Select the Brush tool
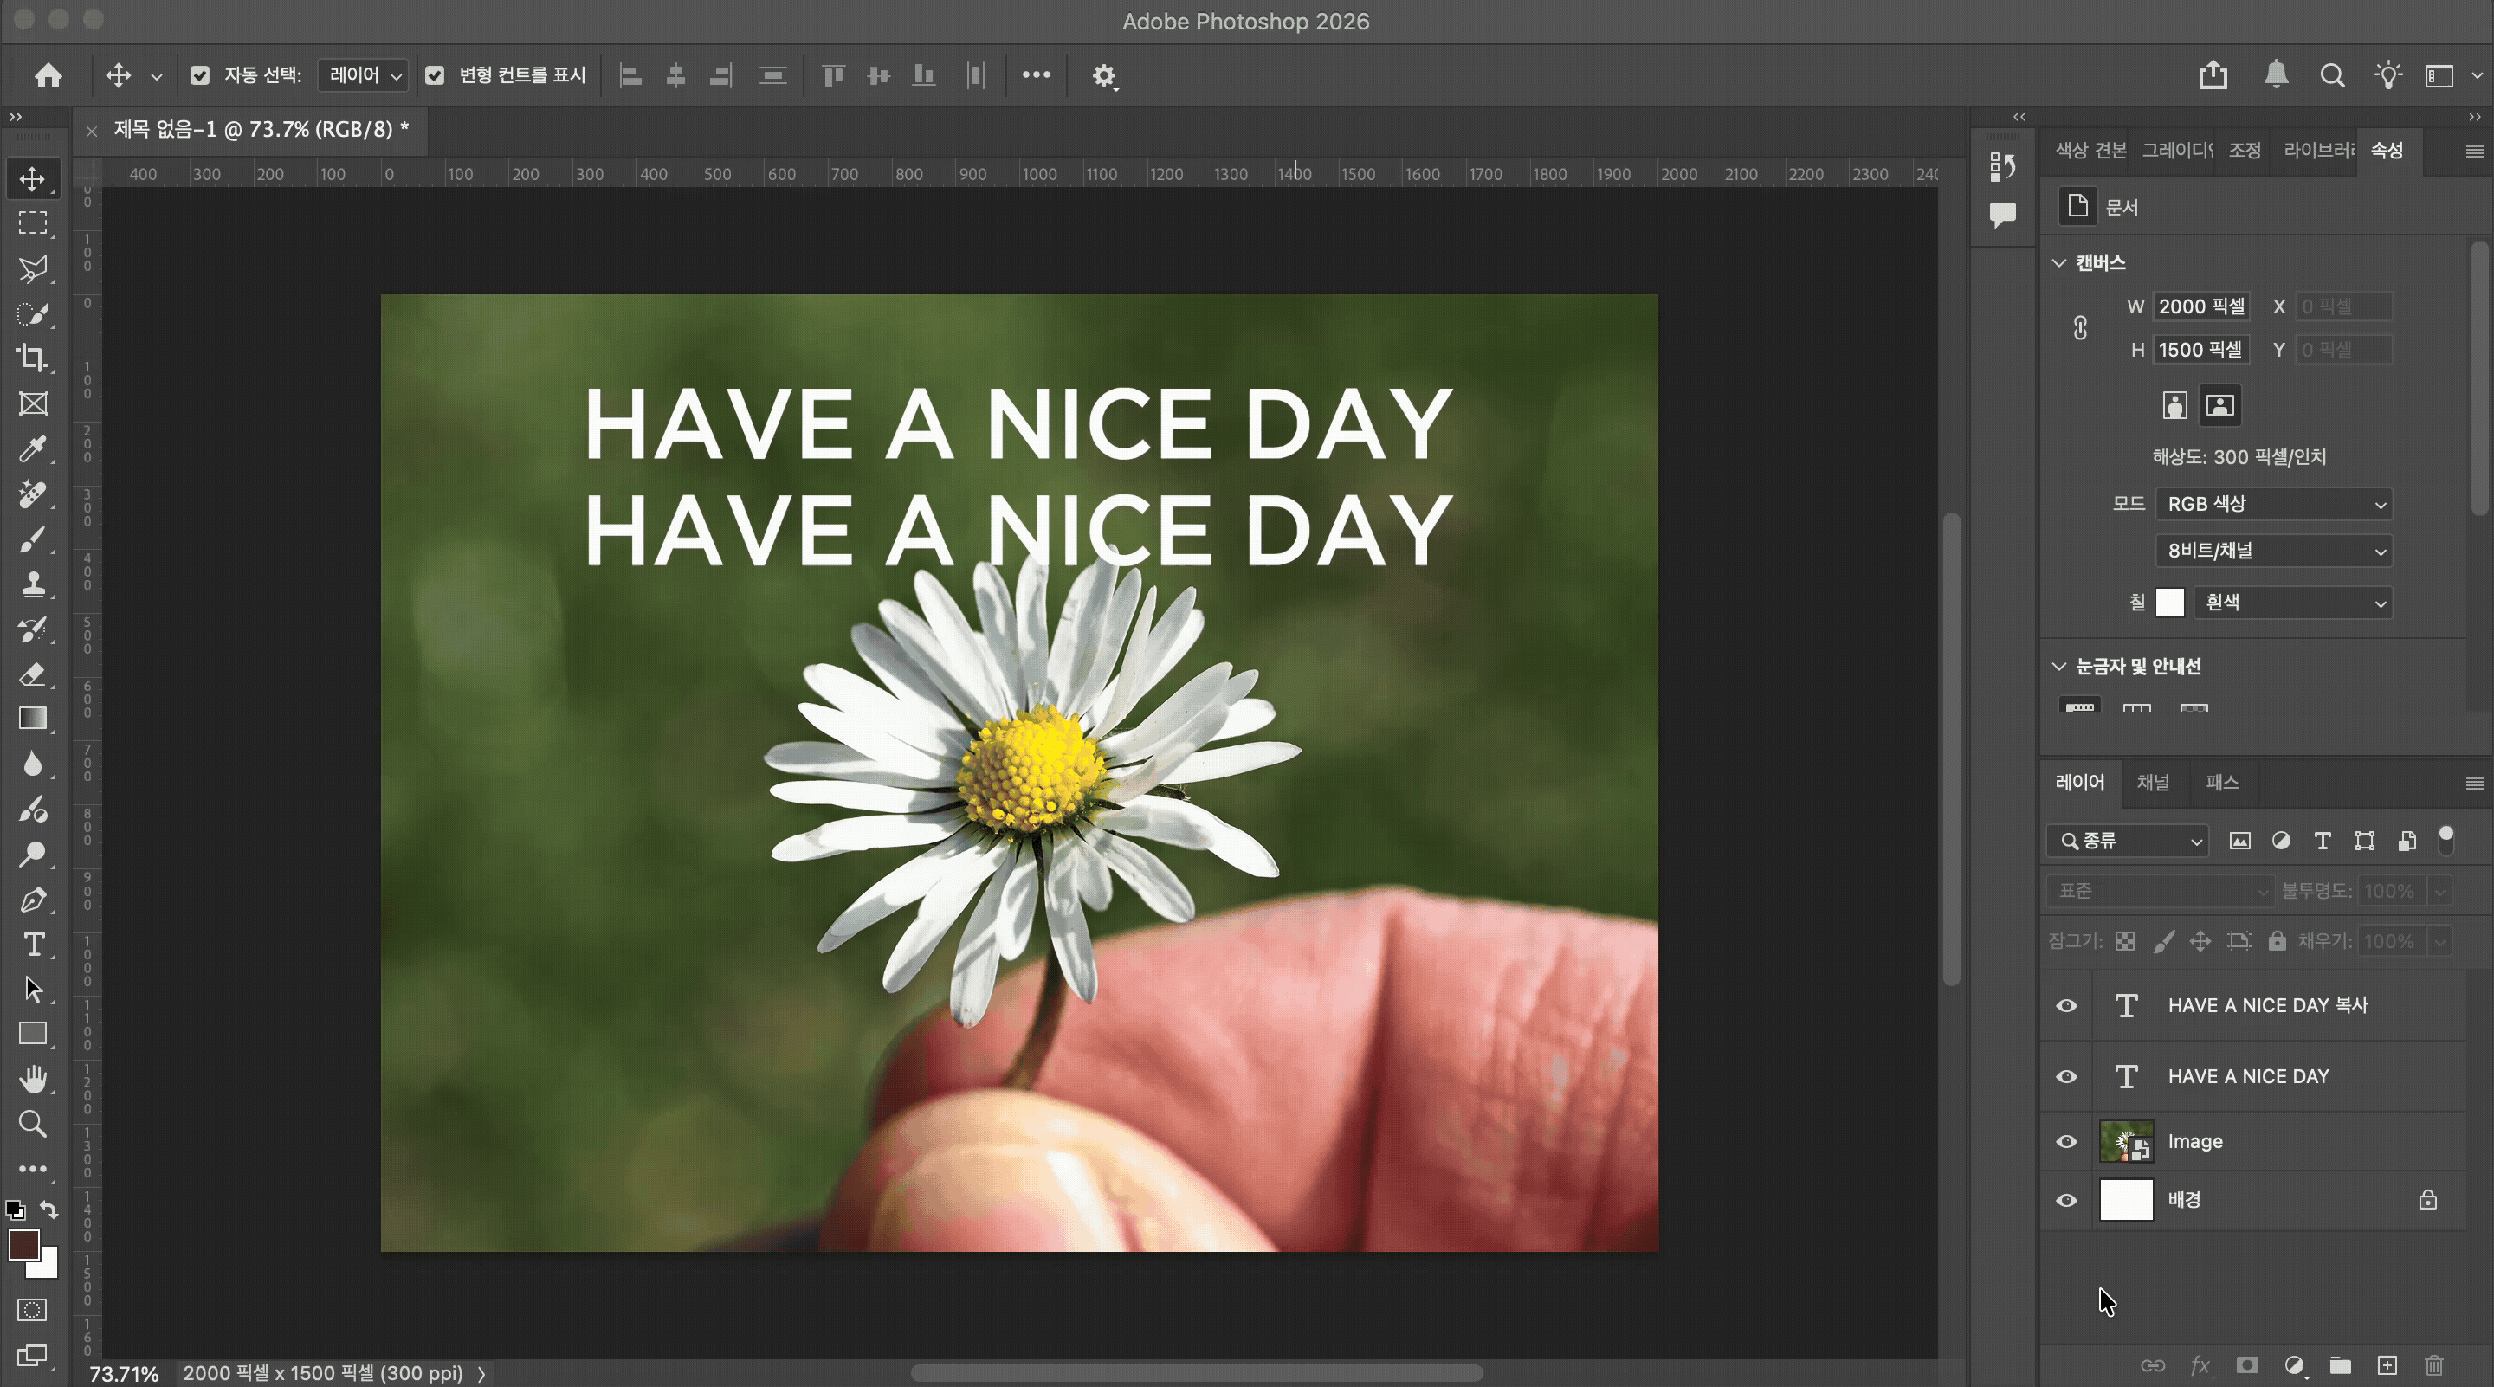 click(x=32, y=539)
